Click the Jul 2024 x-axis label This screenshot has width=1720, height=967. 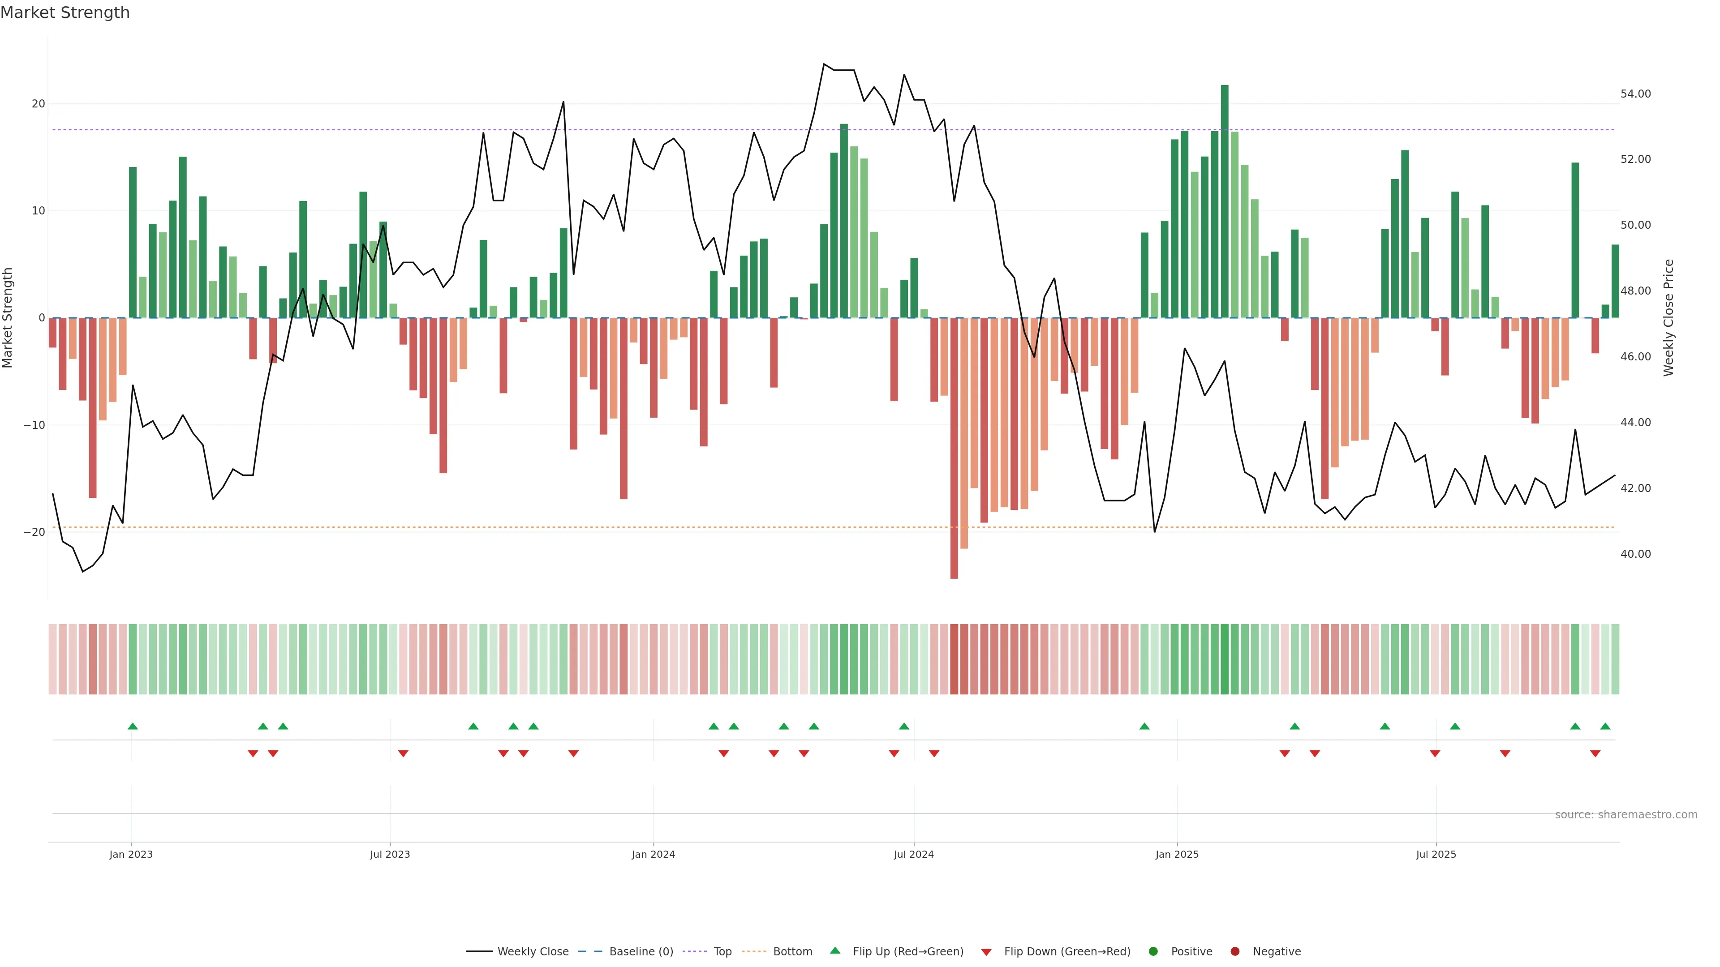click(913, 854)
